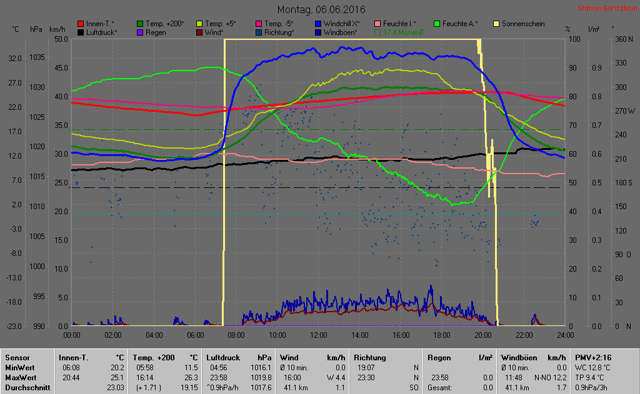
Task: Click the 17.4 Monat-Ø legend text
Action: coord(403,32)
